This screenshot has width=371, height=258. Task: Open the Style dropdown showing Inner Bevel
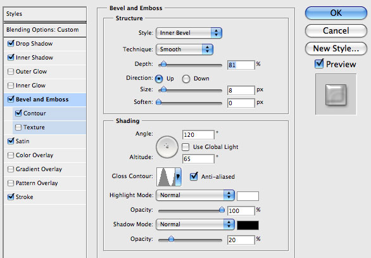(x=189, y=33)
